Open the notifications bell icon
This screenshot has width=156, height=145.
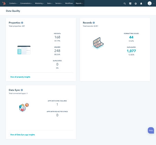pyautogui.click(x=141, y=3)
